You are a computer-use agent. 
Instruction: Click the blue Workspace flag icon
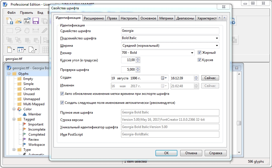point(24,144)
